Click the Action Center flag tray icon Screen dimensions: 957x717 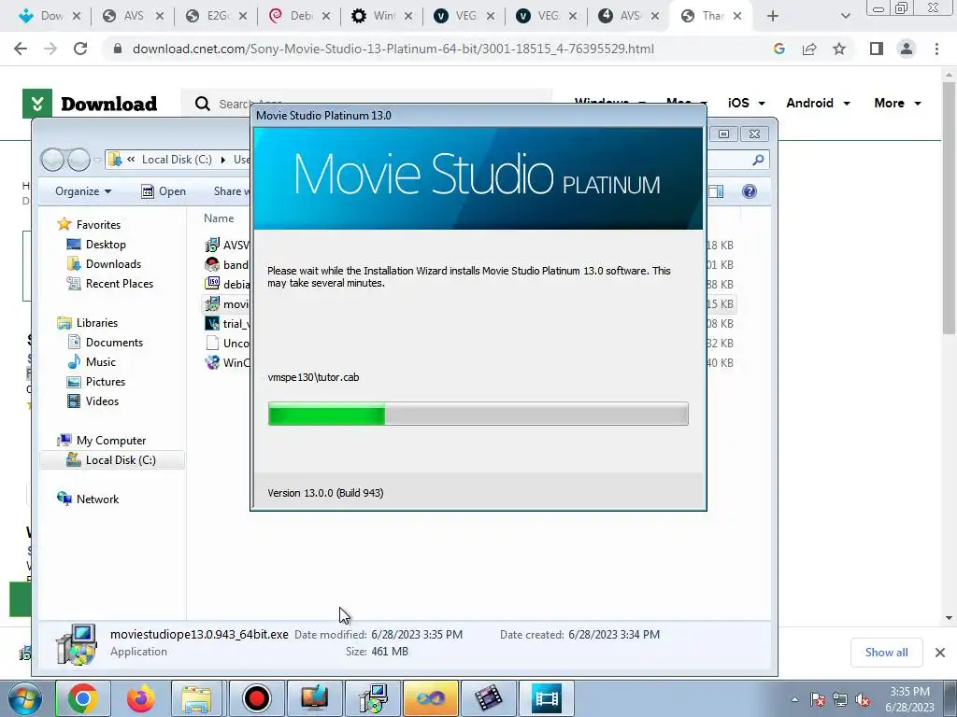pos(818,700)
